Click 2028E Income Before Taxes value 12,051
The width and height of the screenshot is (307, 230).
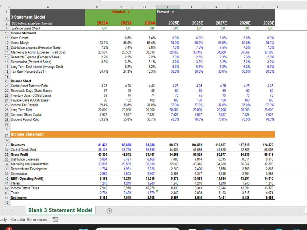(245, 188)
